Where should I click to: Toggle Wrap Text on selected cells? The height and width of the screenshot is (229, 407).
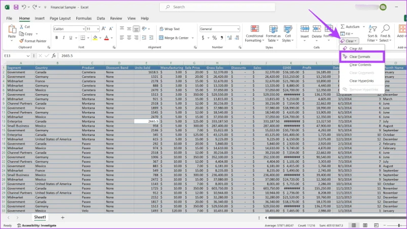click(x=169, y=29)
